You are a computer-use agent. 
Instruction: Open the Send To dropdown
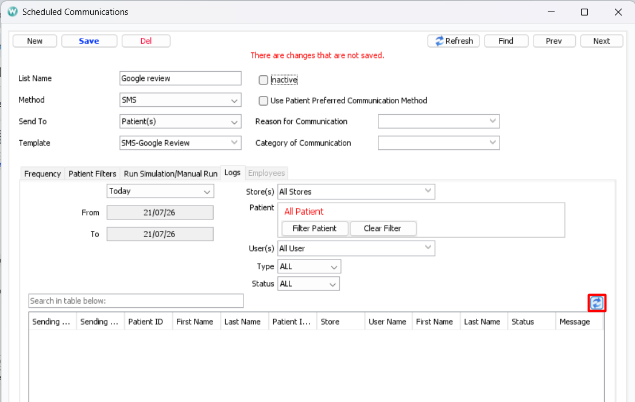click(180, 122)
